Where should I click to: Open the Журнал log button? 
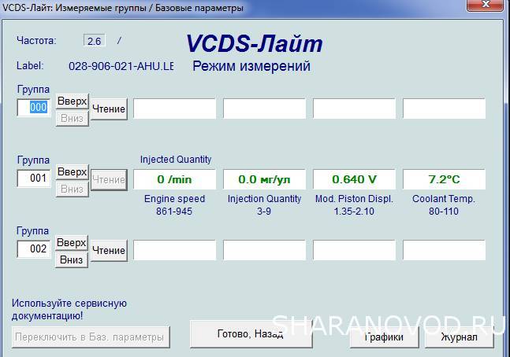click(459, 337)
